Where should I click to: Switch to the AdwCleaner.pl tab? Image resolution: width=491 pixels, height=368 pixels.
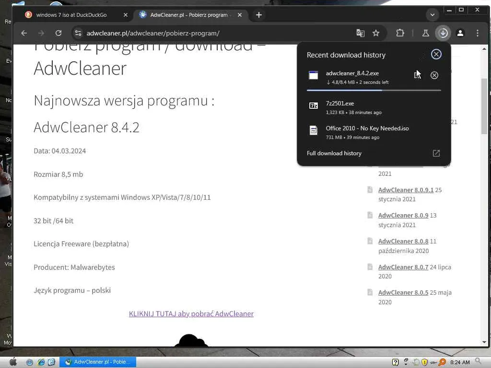[x=189, y=15]
